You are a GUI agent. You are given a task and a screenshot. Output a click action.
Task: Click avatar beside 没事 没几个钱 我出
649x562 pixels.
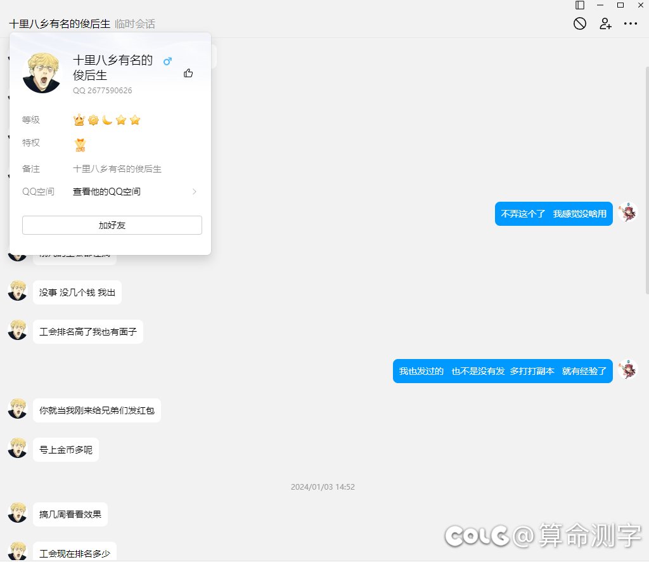17,291
